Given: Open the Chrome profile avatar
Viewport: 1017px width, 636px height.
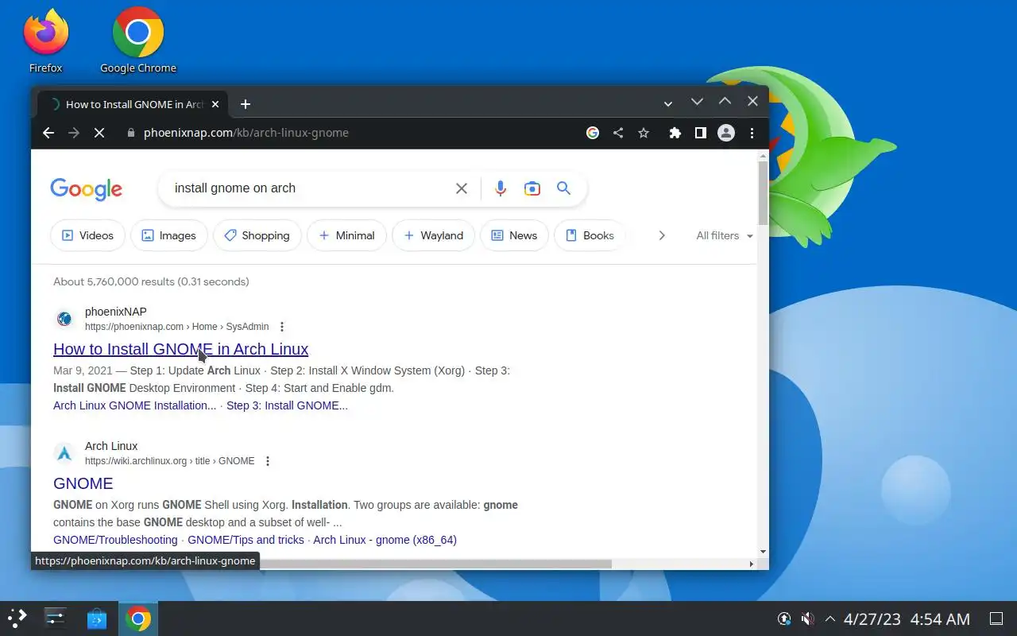Looking at the screenshot, I should point(726,133).
